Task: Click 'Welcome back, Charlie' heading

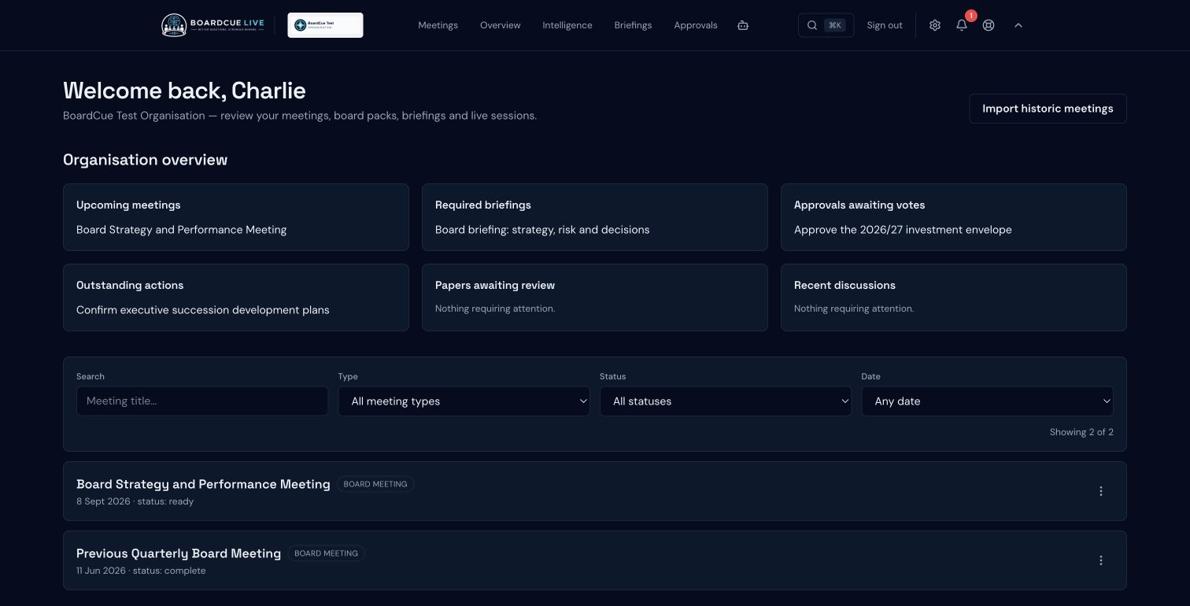Action: pos(184,91)
